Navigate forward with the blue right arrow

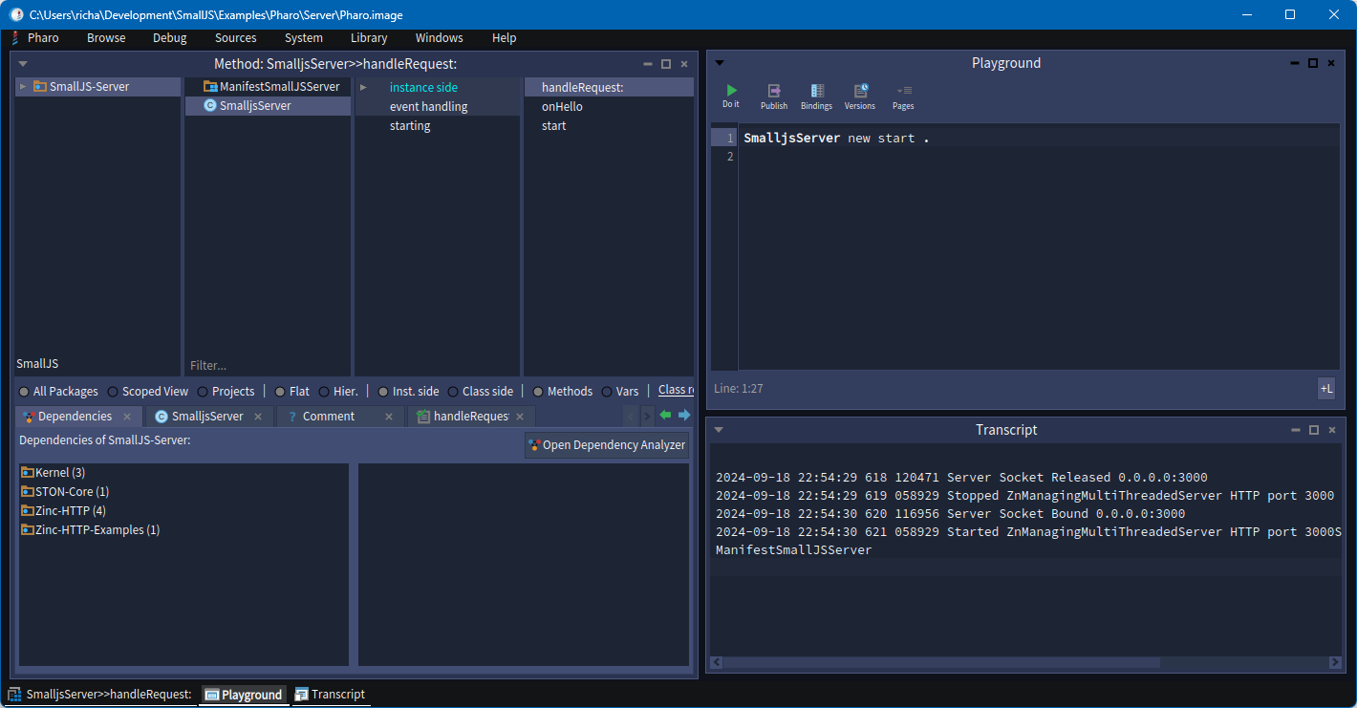tap(683, 415)
